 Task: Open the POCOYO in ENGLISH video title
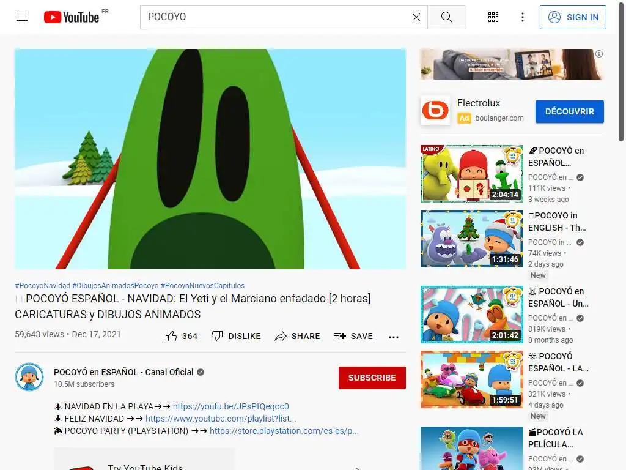(558, 222)
